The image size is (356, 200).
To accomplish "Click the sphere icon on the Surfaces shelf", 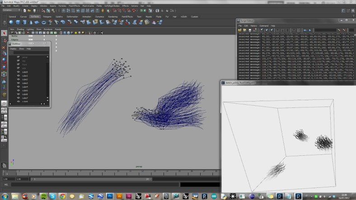I will 11,22.
